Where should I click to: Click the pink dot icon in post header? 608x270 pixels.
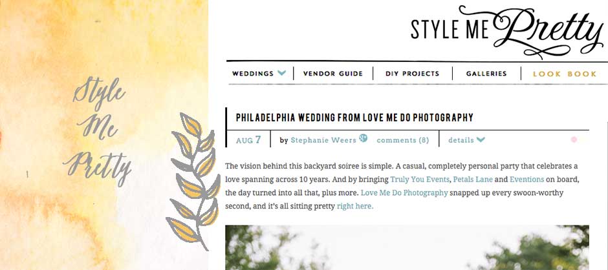[574, 140]
